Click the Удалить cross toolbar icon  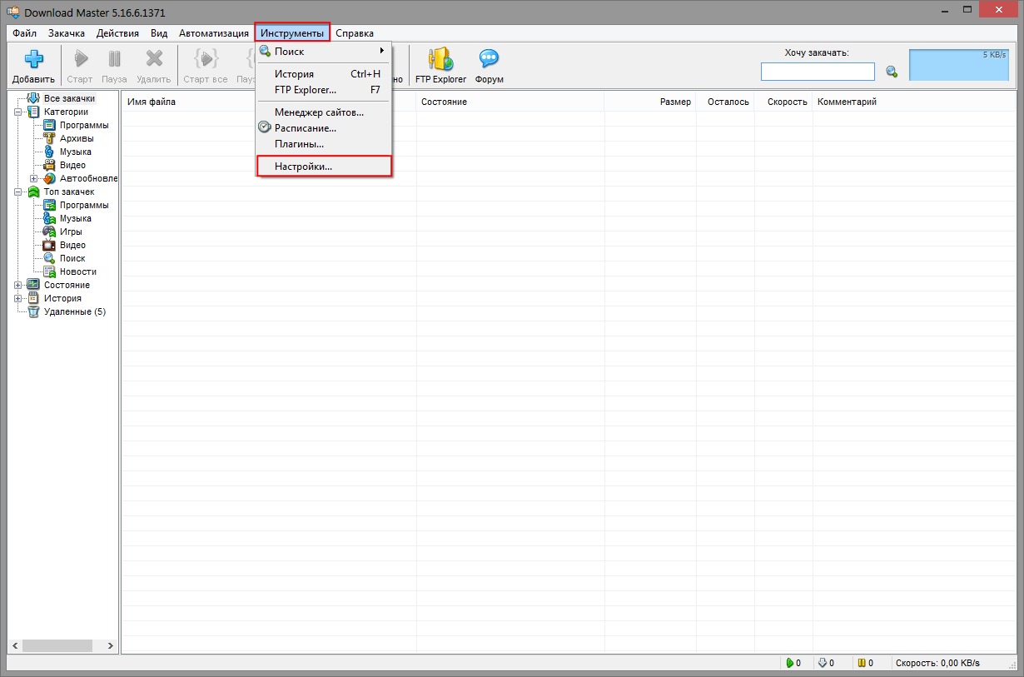153,60
